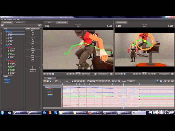
Task: Open Animation Set Editor gear settings
Action: click(39, 25)
